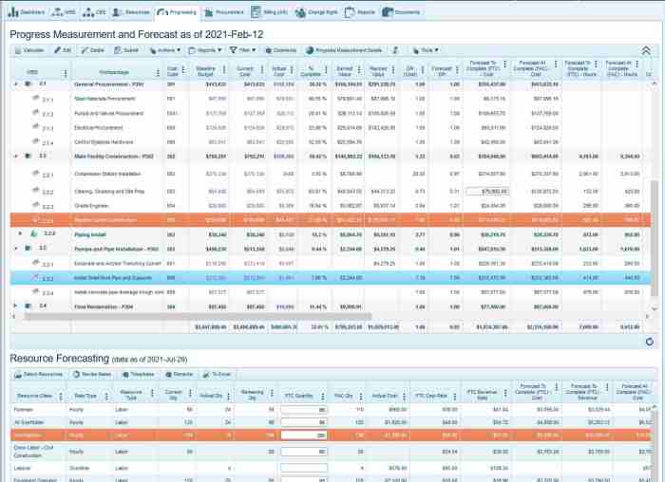Viewport: 665px width, 482px height.
Task: Open the Reports dropdown in the progress toolbar
Action: (x=205, y=50)
